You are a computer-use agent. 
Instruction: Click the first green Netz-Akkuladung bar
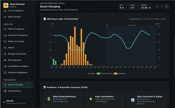[54, 62]
